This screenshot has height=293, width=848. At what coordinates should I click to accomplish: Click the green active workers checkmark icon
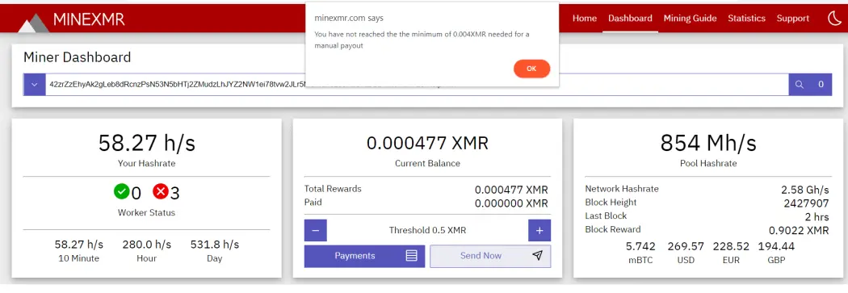click(122, 191)
